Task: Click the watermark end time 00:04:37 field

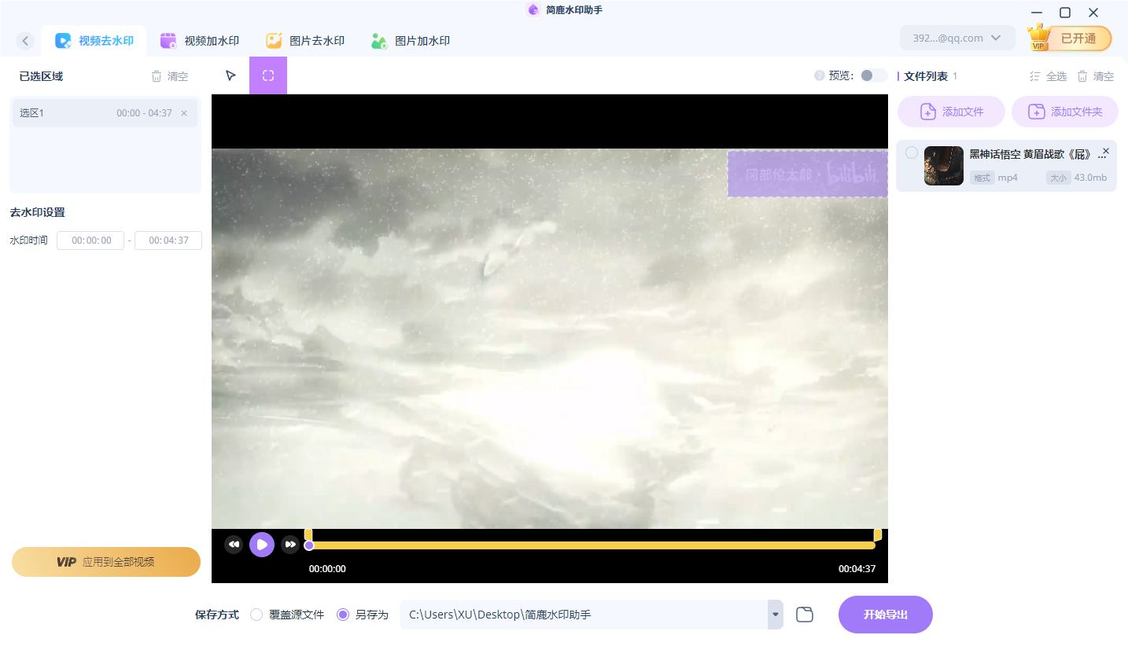Action: (168, 240)
